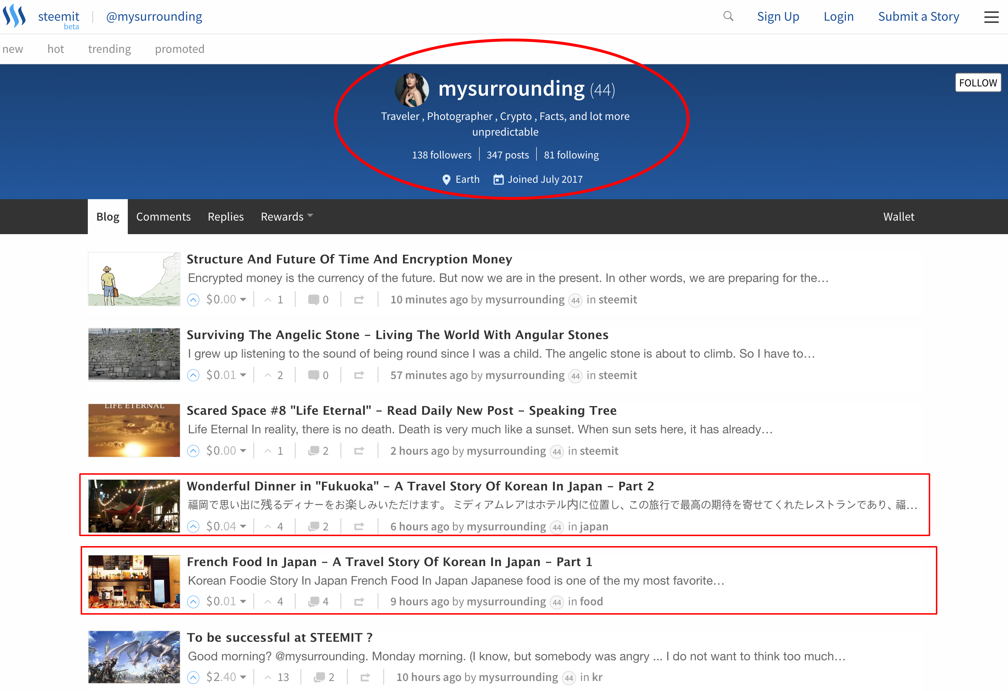
Task: Expand $0.00 payout of 'Structure And Future' post
Action: 226,300
